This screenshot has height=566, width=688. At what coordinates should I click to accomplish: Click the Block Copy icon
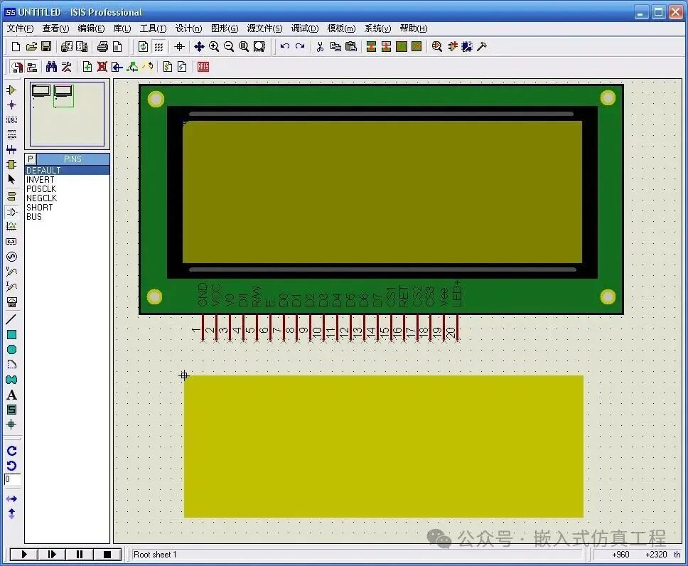pos(371,46)
